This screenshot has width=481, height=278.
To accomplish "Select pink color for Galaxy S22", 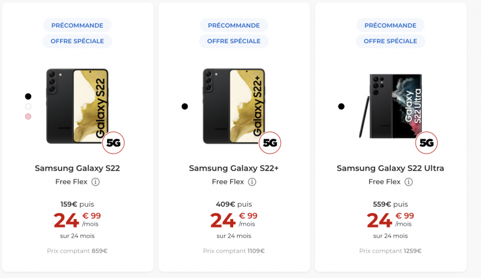I will [x=28, y=116].
